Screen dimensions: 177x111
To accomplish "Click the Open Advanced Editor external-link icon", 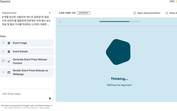I will (135, 13).
